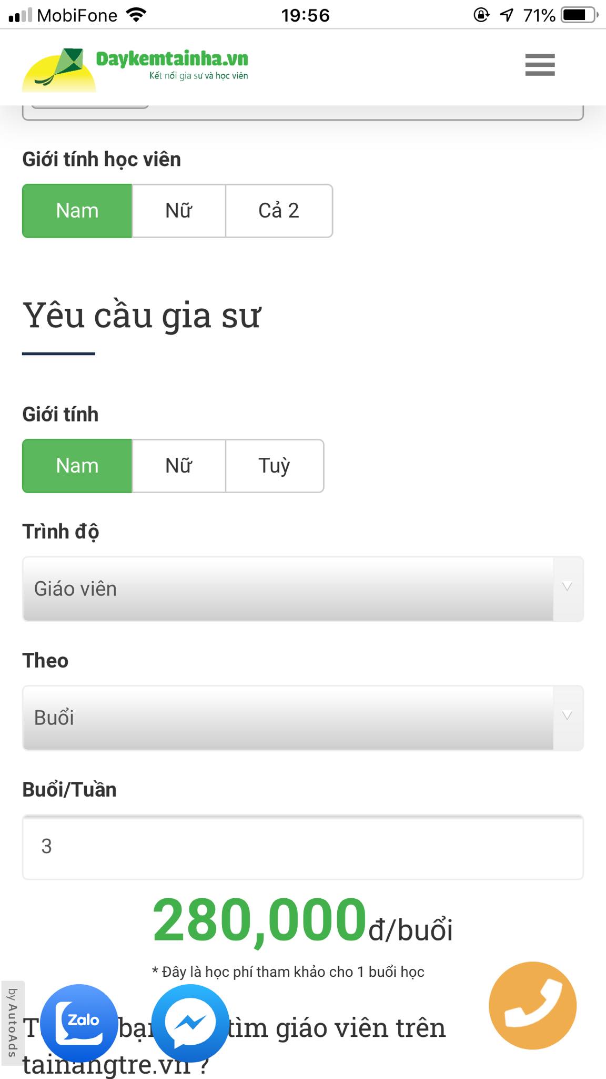Viewport: 606px width, 1079px height.
Task: Open Facebook Messenger chat
Action: [190, 1022]
